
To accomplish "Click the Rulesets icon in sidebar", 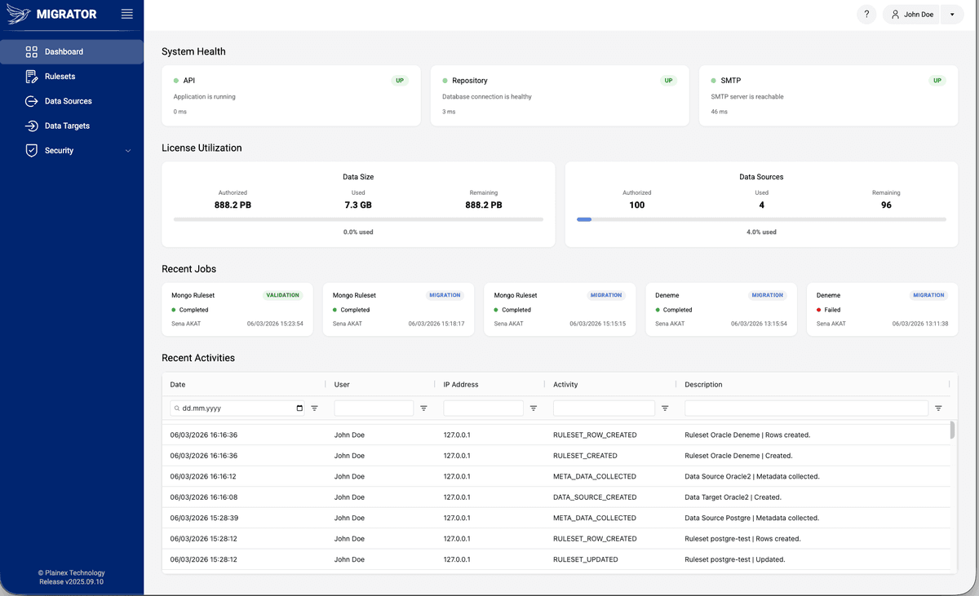I will (x=32, y=77).
